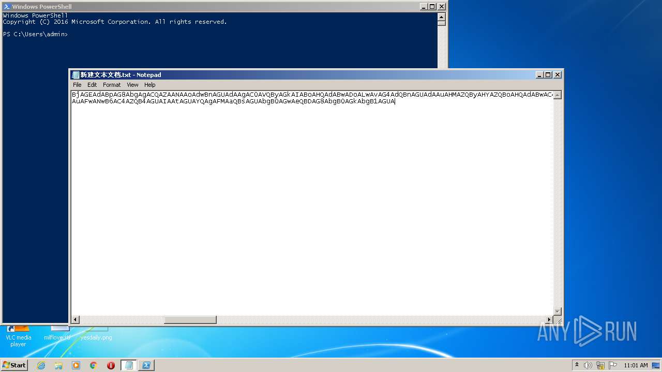Screen dimensions: 662x372
Task: Open the network tray icon
Action: point(600,365)
